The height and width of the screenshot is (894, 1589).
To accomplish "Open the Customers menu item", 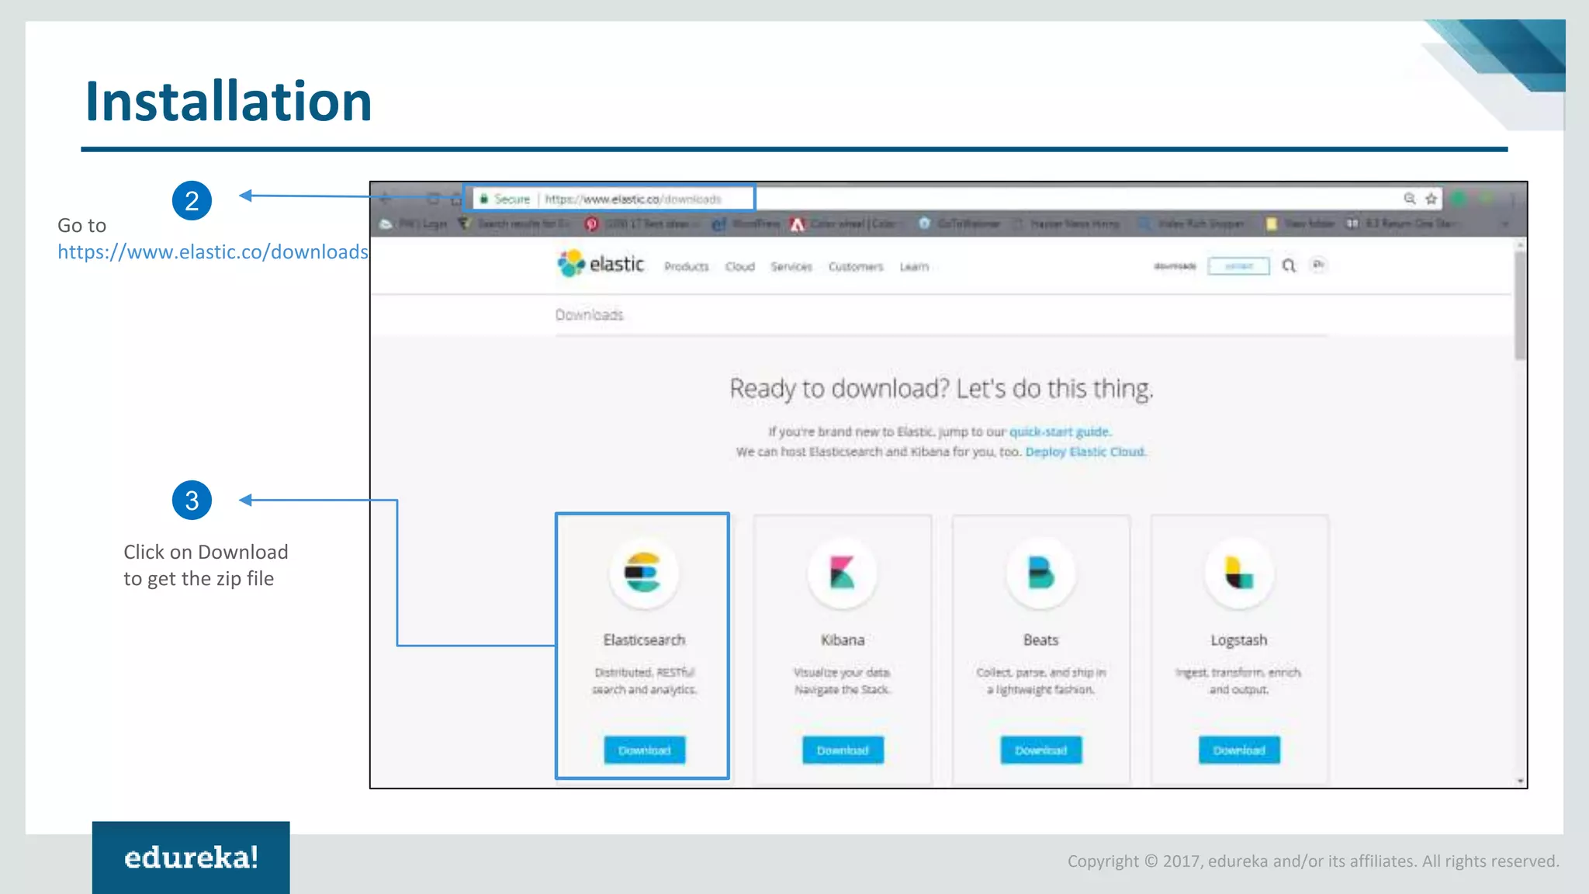I will pyautogui.click(x=855, y=267).
